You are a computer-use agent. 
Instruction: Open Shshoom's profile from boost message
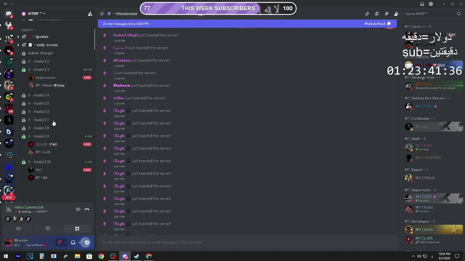tap(122, 86)
